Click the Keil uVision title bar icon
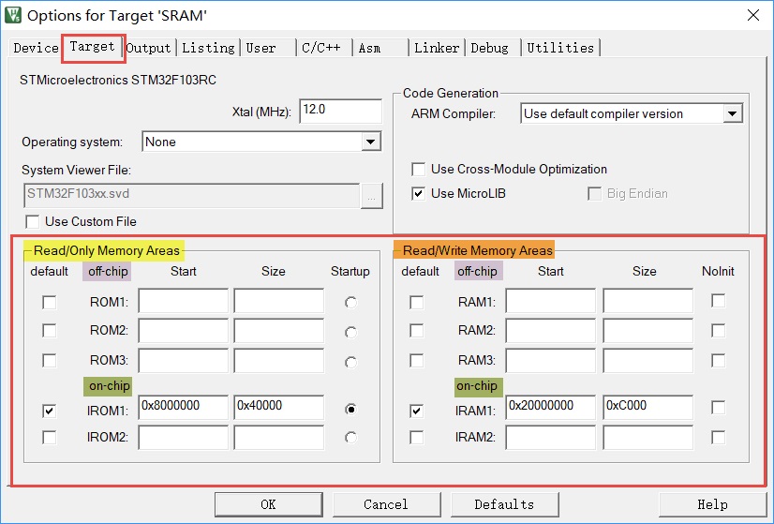 [13, 15]
